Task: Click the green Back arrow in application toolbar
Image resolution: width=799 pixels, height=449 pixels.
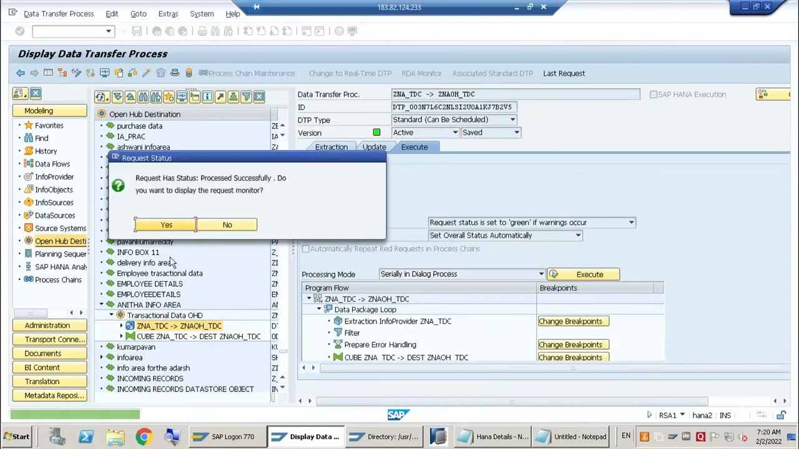Action: [x=21, y=74]
